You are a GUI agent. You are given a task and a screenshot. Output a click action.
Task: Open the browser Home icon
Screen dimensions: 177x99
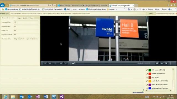click(168, 5)
